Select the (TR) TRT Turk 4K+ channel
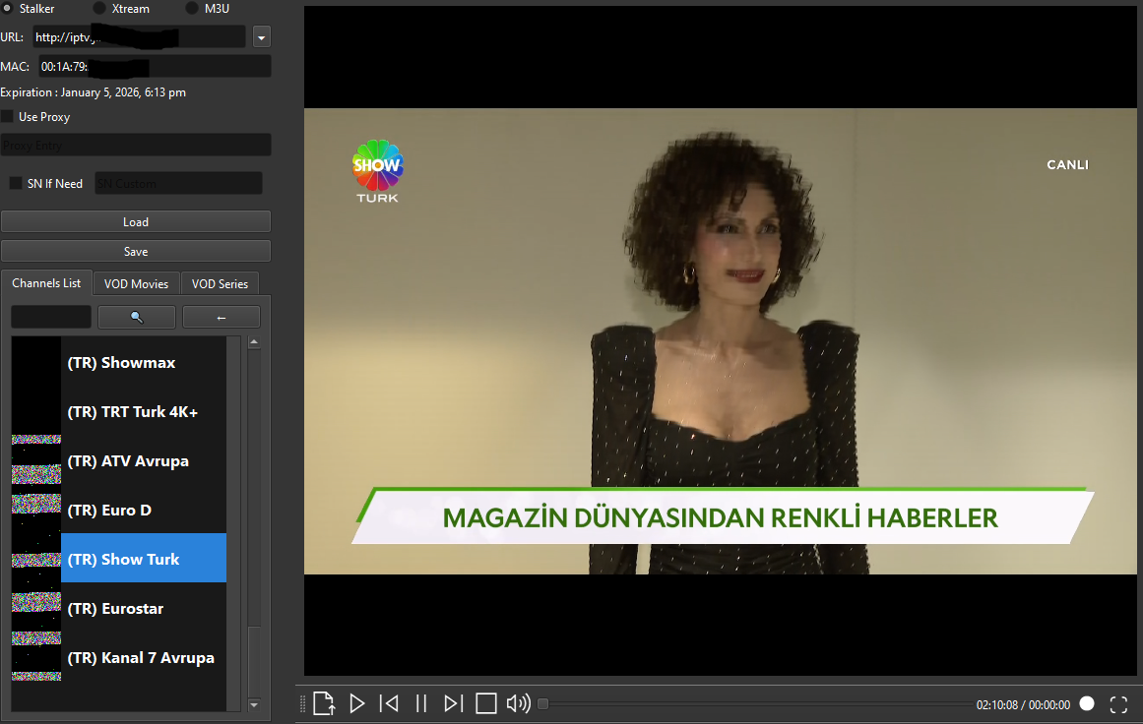Image resolution: width=1143 pixels, height=724 pixels. (144, 411)
